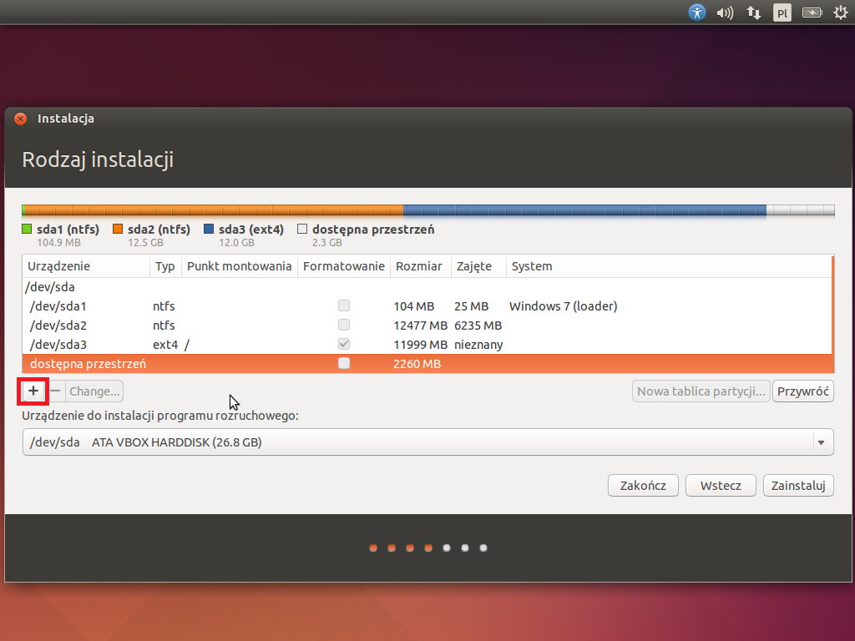This screenshot has height=641, width=855.
Task: Sort by Formatowanie column header
Action: click(x=344, y=266)
